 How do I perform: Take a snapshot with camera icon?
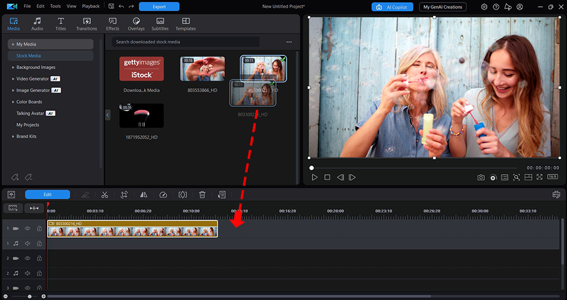(481, 178)
